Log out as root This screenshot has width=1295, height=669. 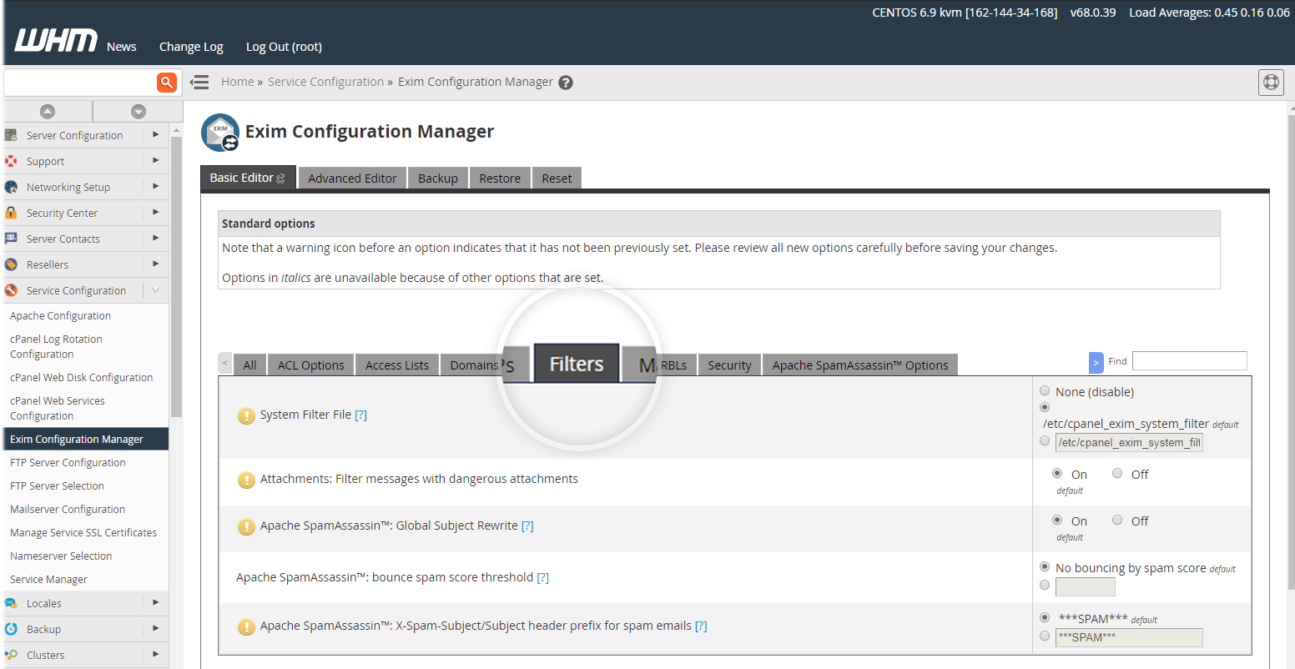284,47
